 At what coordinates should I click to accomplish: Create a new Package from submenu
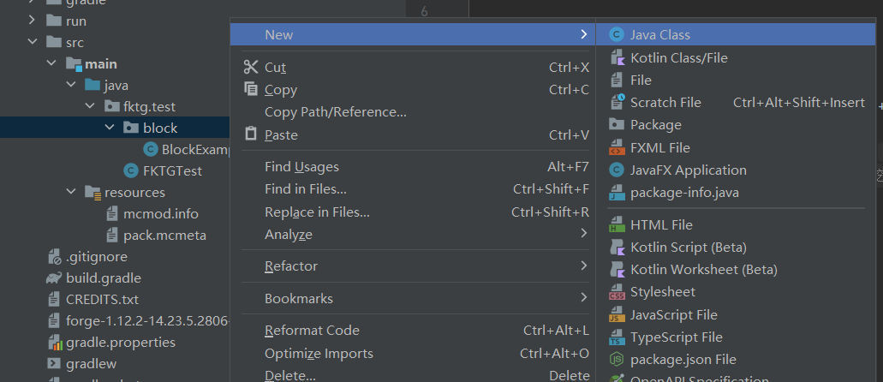tap(655, 125)
